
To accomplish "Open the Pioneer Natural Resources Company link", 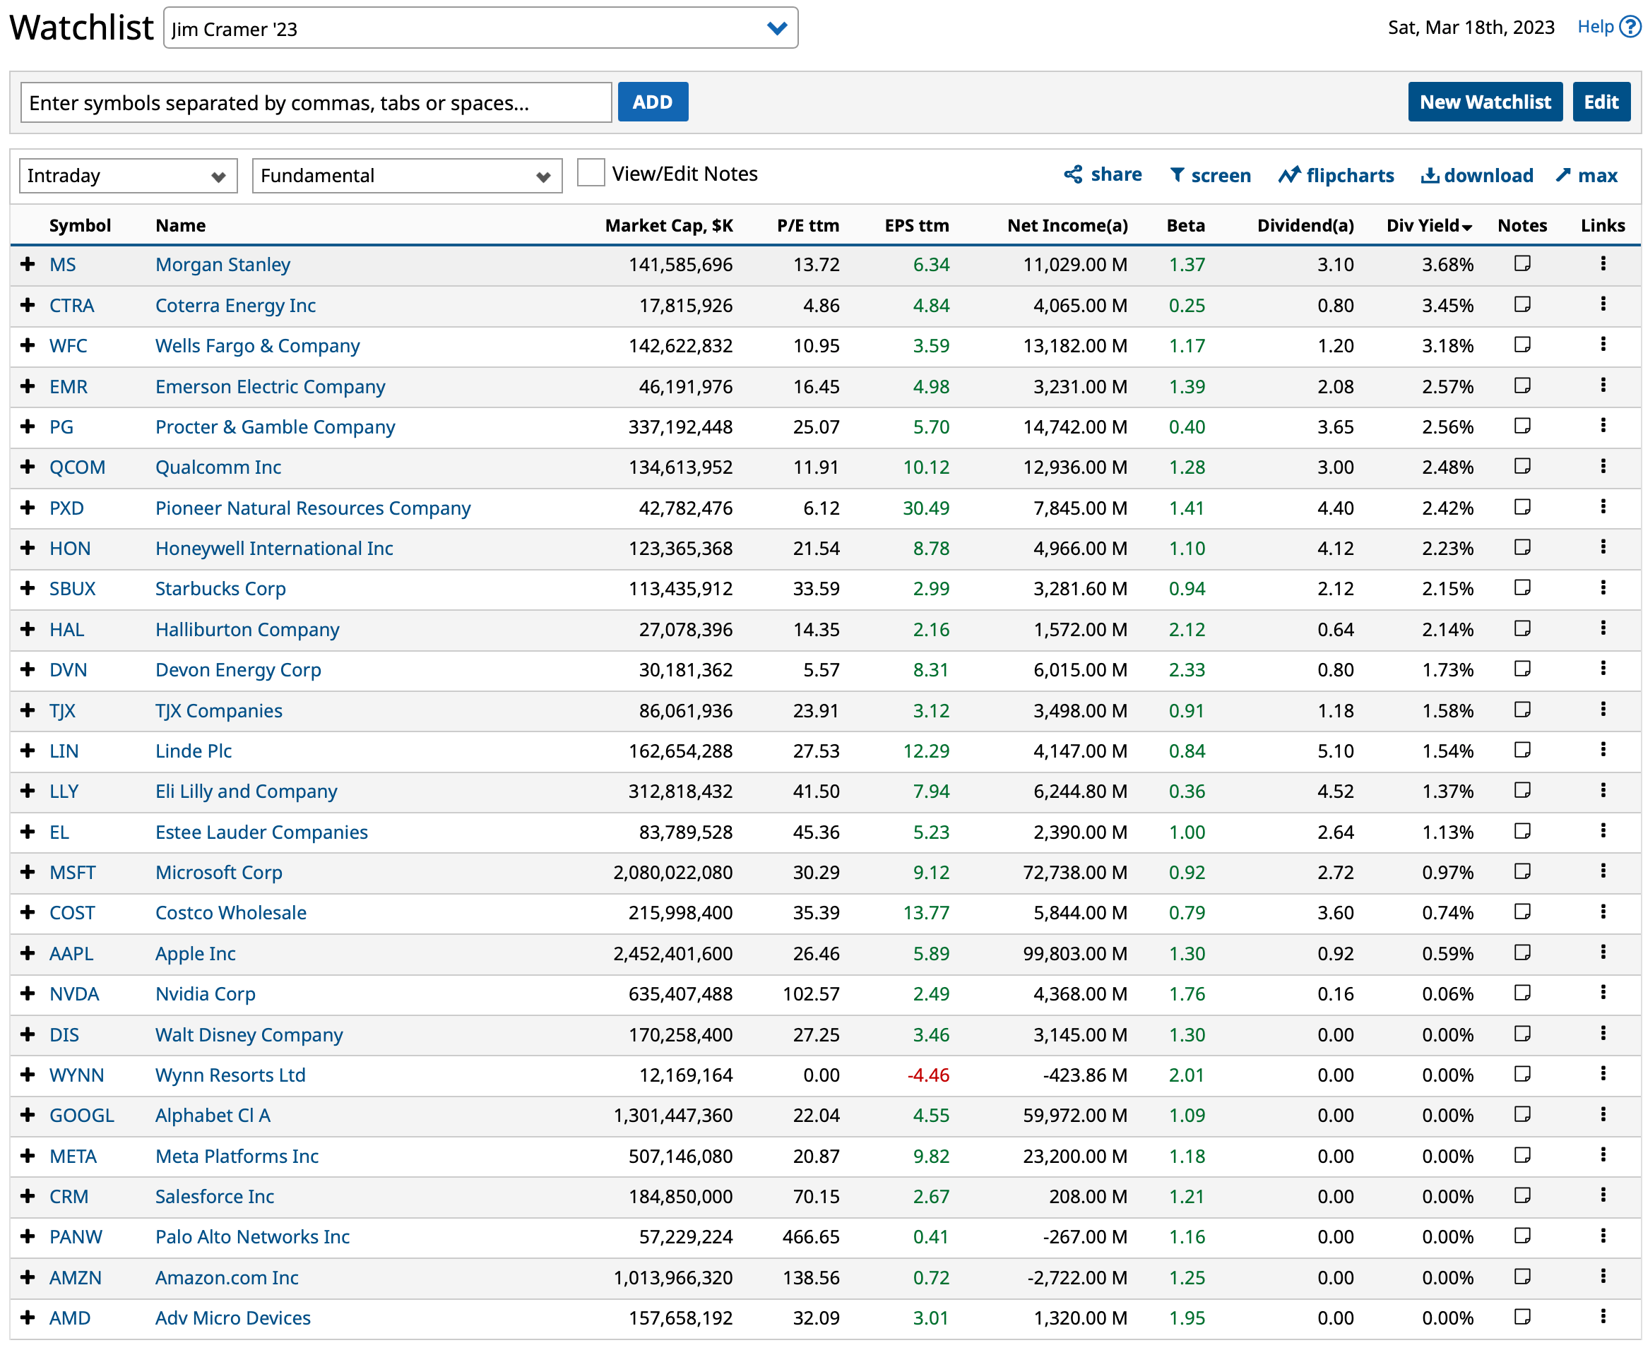I will click(x=313, y=508).
